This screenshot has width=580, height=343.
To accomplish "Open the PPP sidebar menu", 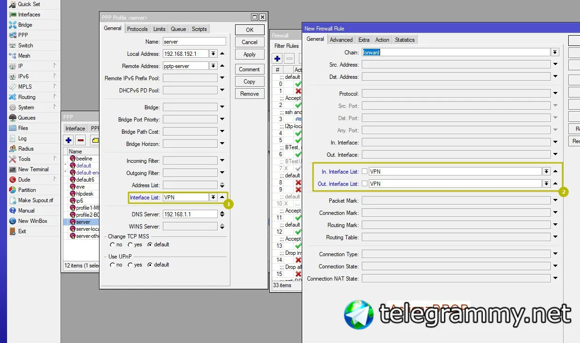I will click(23, 35).
